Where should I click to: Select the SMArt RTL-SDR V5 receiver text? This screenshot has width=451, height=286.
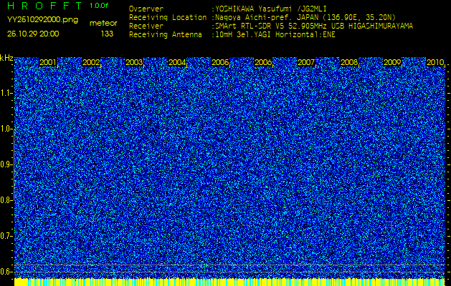click(x=313, y=26)
